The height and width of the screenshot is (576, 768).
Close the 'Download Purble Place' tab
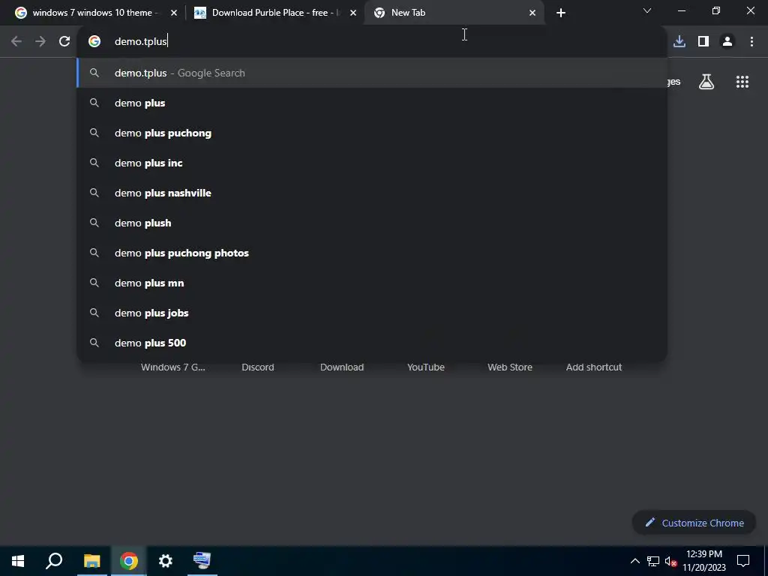[x=353, y=13]
